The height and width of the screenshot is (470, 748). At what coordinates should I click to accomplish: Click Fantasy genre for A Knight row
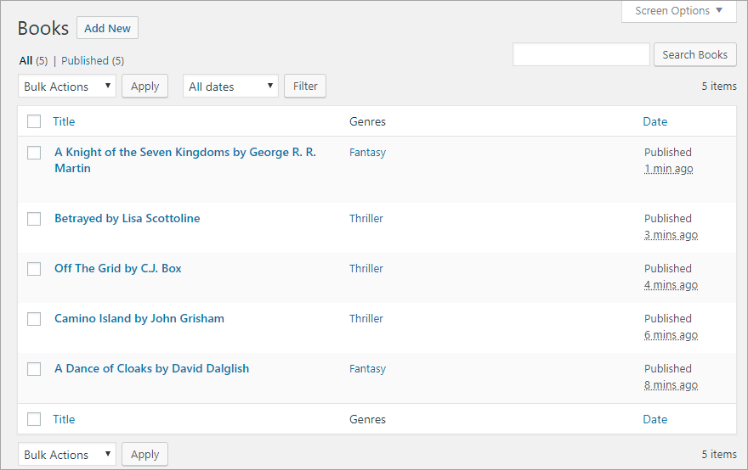[367, 153]
